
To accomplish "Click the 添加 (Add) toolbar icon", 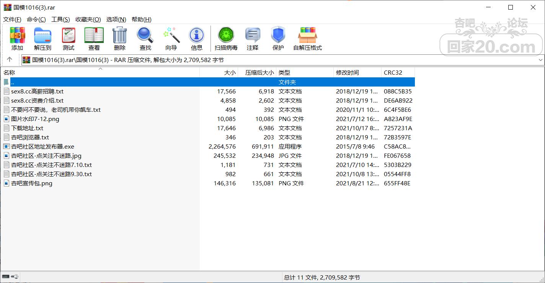I will point(17,39).
